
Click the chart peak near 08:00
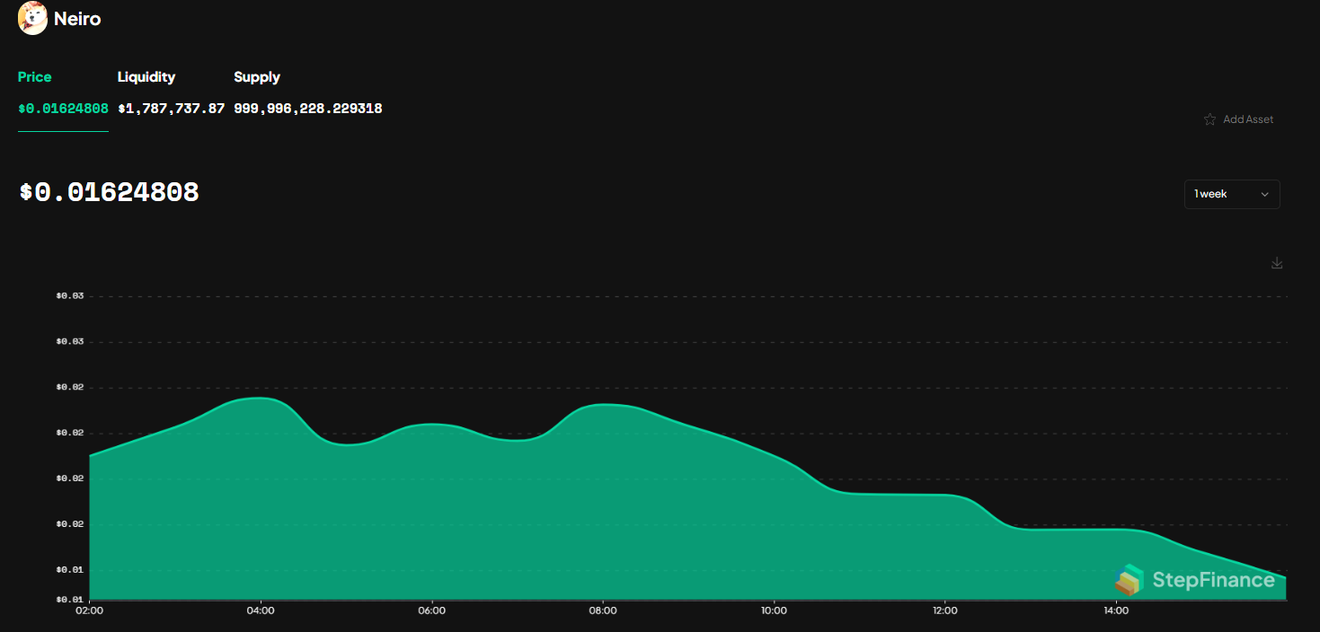point(607,406)
